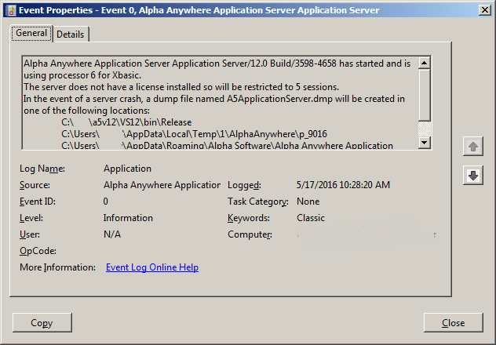Switch to the Details tab
The image size is (496, 345).
71,34
